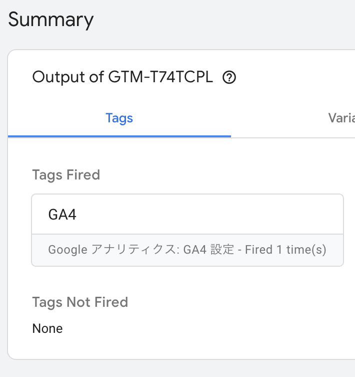Click the "Fired 1 time(s)" tag details row
The image size is (355, 377).
[x=187, y=250]
